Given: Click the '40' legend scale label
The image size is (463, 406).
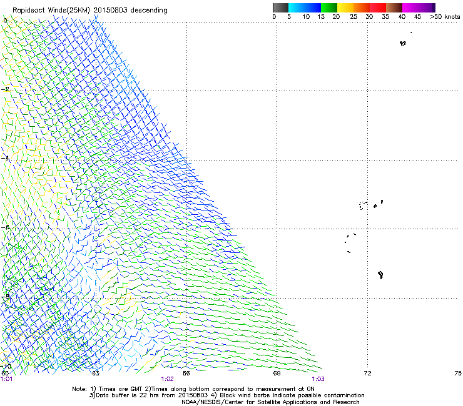Looking at the screenshot, I should (402, 17).
